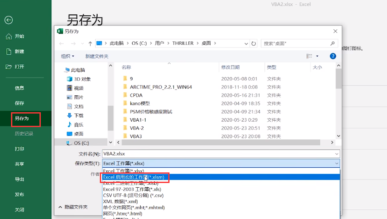387x219 pixels.
Task: Click the view layout icon
Action: pos(309,56)
